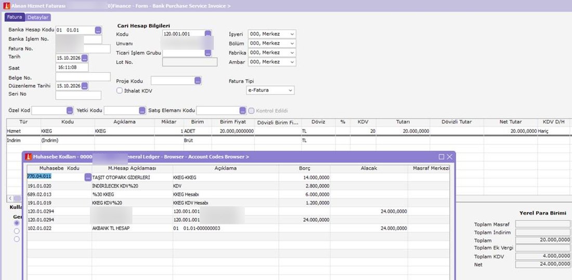The image size is (572, 280).
Task: Select the TAŞIT OTOPARK GİDERLERİ row
Action: coord(238,178)
